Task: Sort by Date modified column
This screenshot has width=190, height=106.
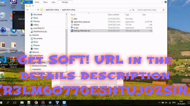Action: point(113,15)
